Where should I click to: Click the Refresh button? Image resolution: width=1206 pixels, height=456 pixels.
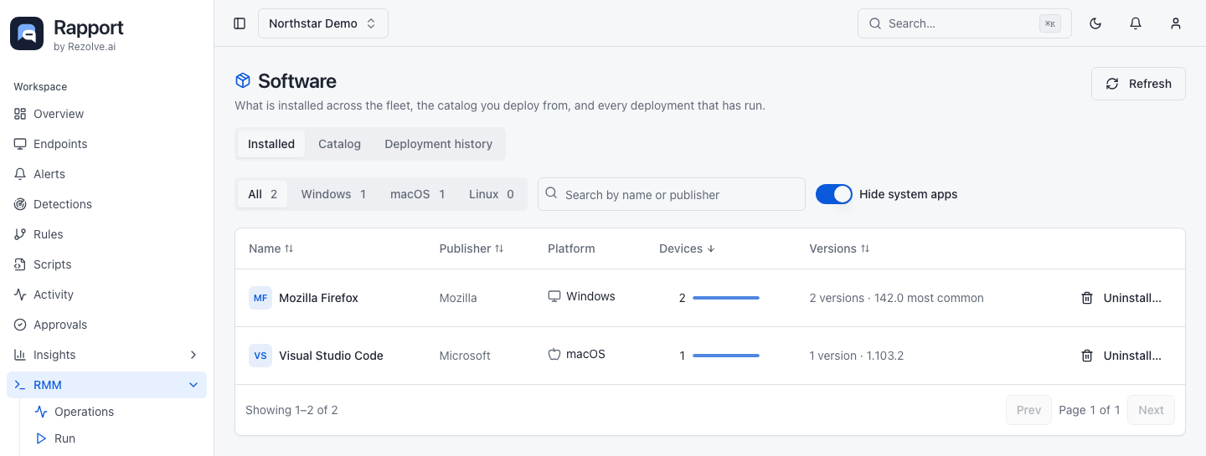[1138, 84]
